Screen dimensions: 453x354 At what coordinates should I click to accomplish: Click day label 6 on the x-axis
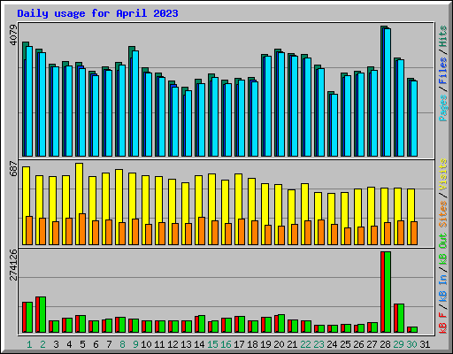coord(96,344)
